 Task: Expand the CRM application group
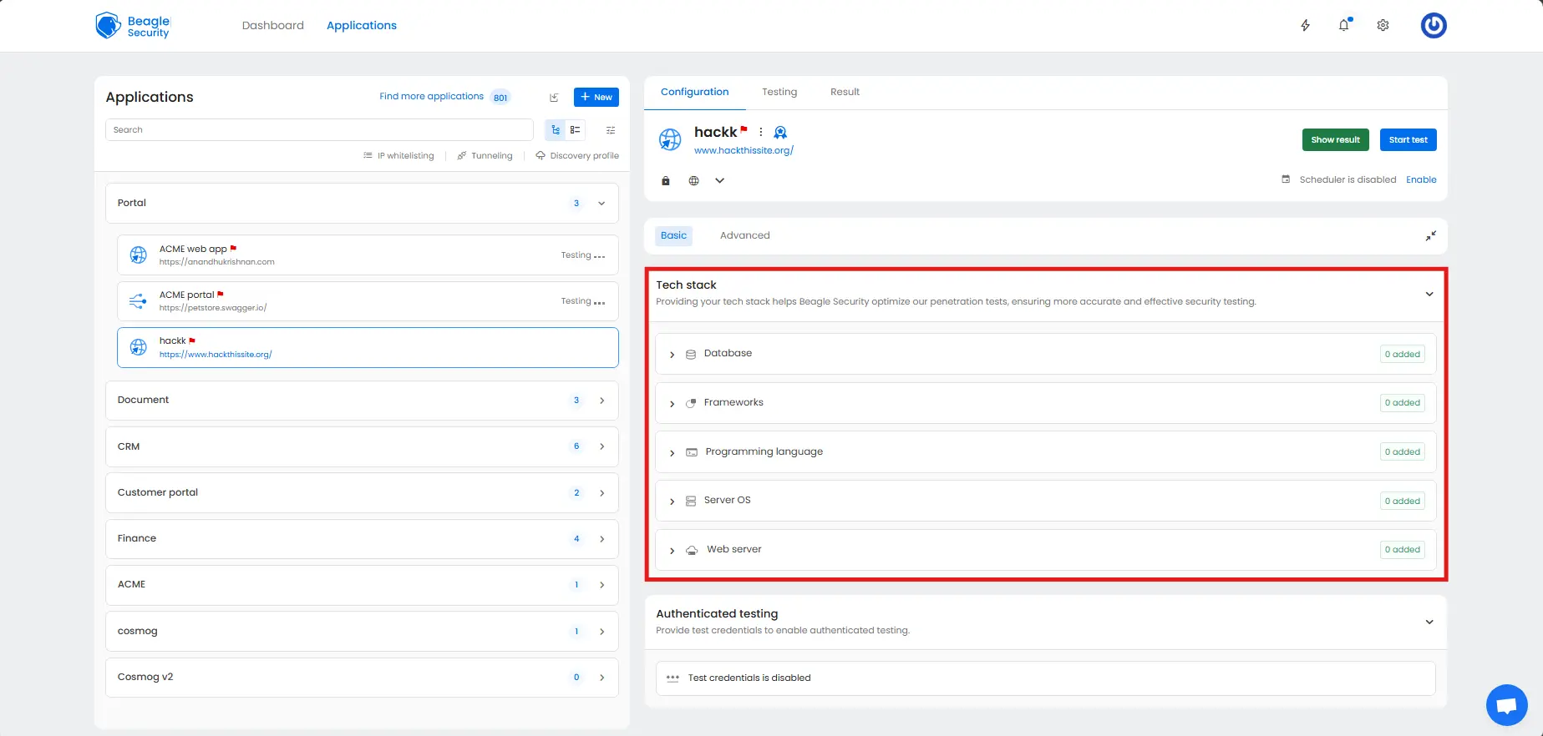click(x=601, y=446)
